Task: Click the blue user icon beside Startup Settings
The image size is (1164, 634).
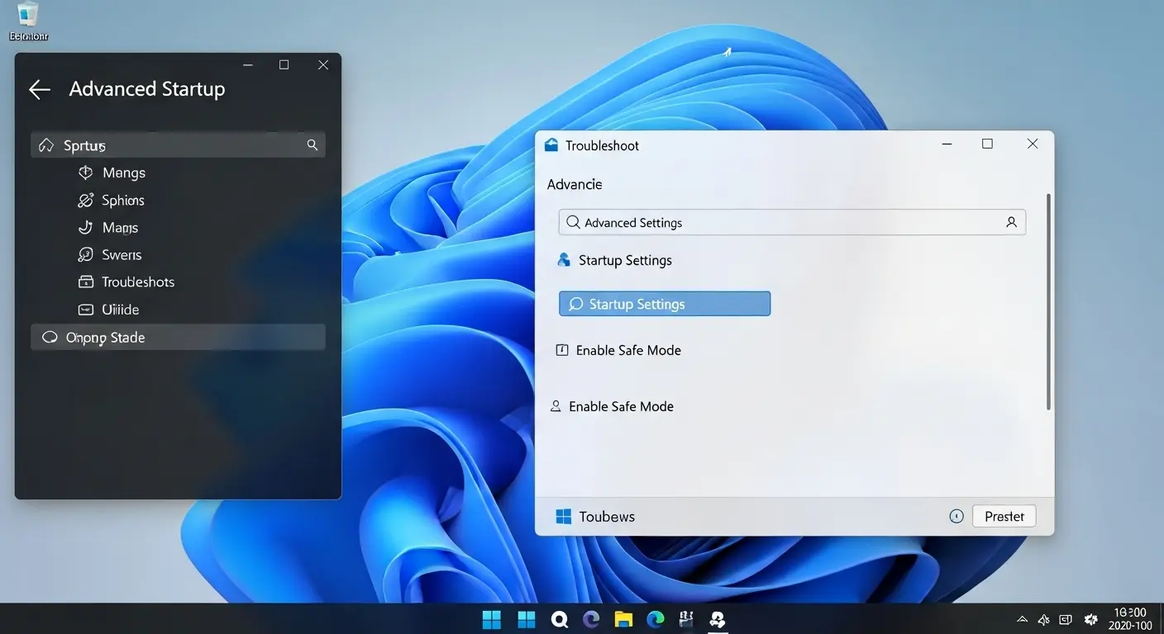Action: pyautogui.click(x=564, y=260)
